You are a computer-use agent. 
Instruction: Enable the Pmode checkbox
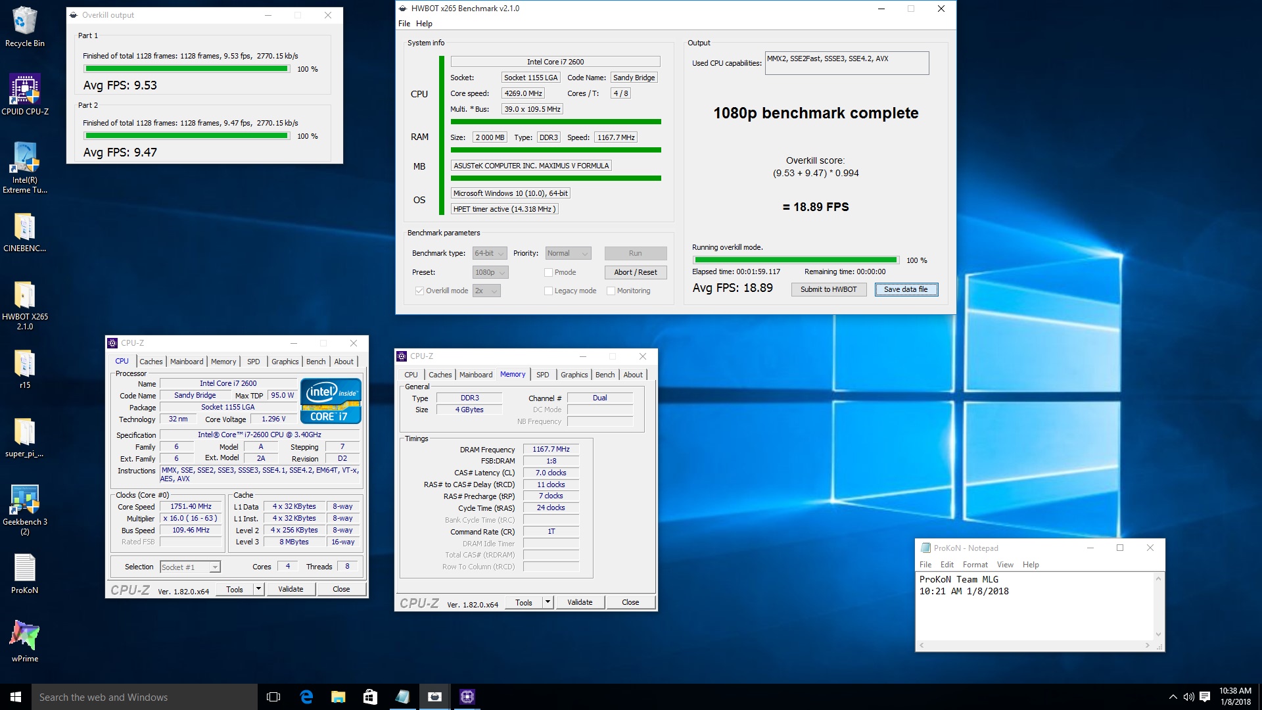pos(548,272)
